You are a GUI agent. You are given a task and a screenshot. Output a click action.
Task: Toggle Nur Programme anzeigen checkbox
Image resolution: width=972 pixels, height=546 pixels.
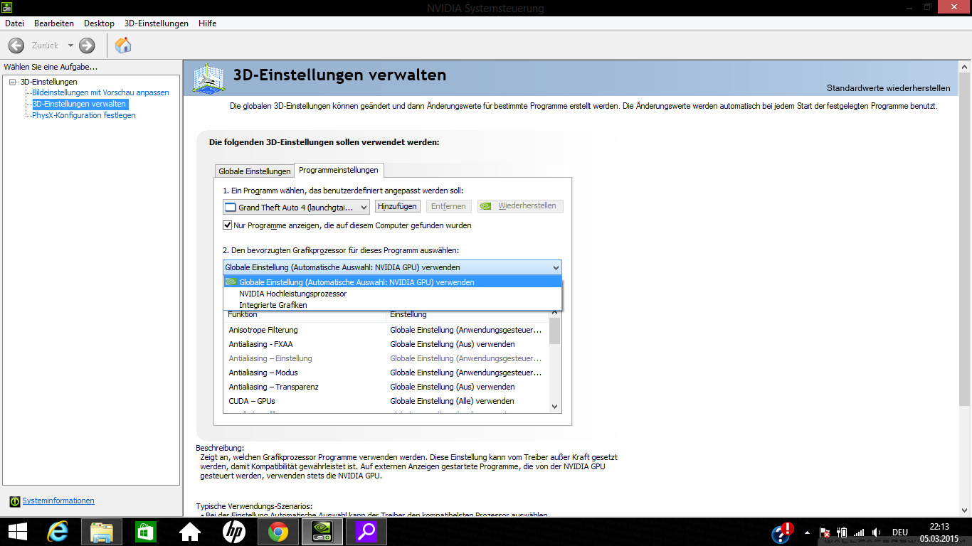pos(228,225)
